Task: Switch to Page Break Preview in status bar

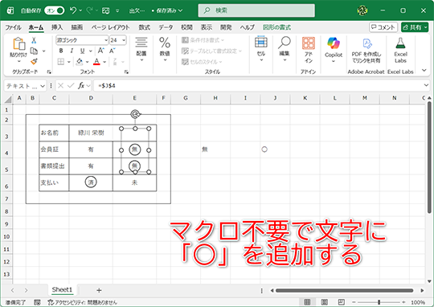Action: 342,301
